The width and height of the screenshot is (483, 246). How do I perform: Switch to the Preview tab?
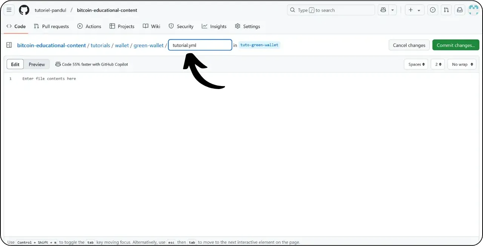coord(37,64)
